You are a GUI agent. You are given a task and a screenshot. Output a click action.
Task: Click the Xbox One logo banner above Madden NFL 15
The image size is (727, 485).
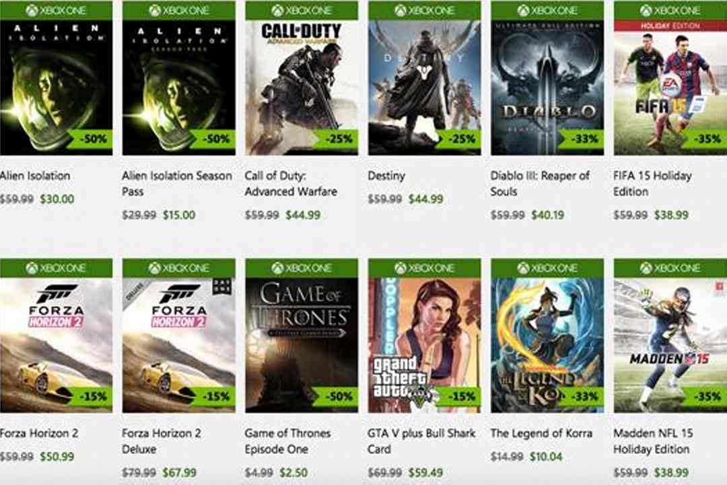pyautogui.click(x=670, y=268)
